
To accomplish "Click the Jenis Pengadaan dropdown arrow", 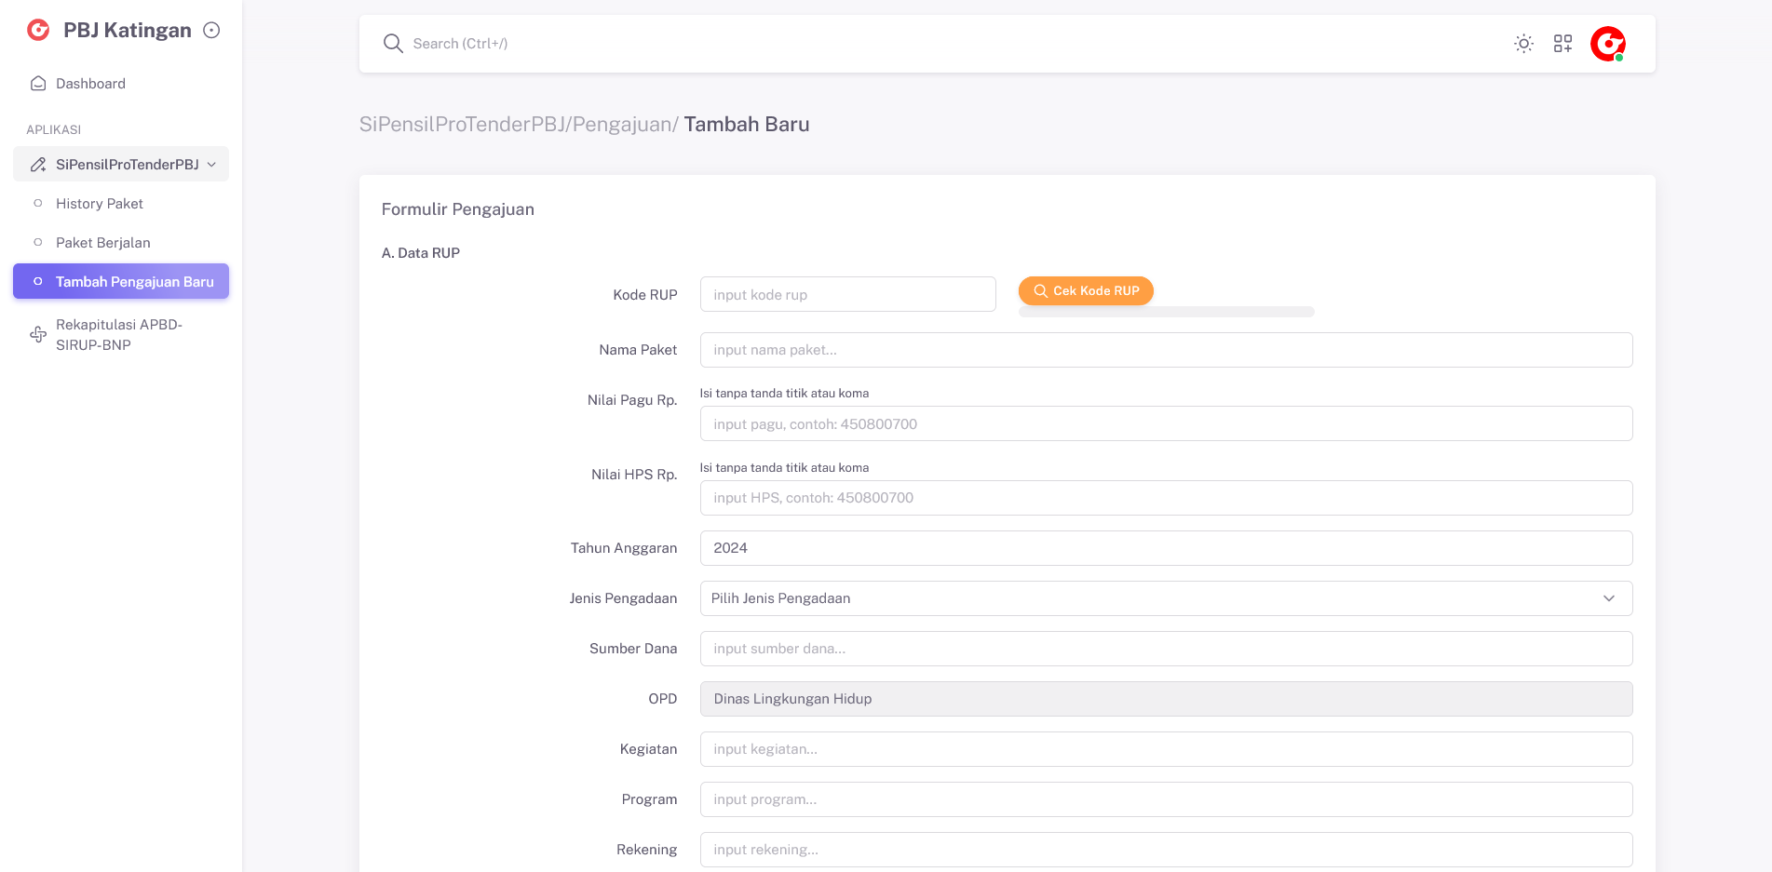I will (x=1608, y=598).
